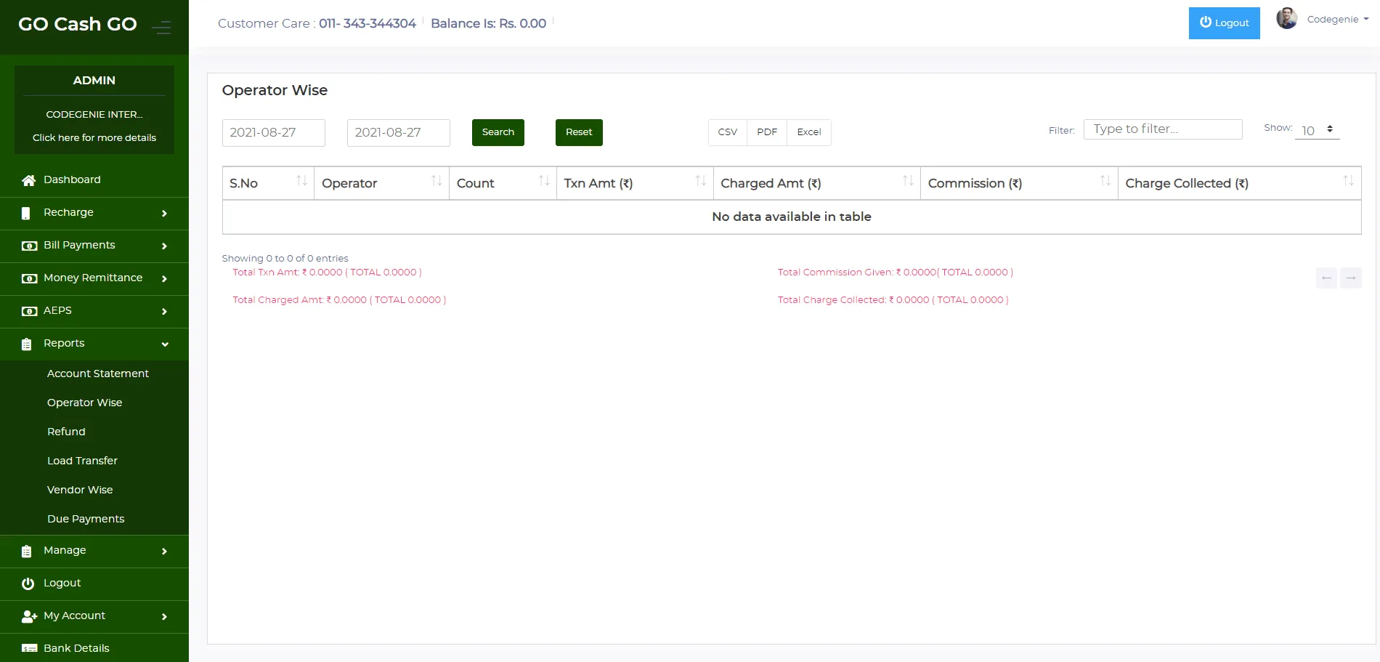
Task: Click the hamburger menu icon beside the logo
Action: [161, 28]
